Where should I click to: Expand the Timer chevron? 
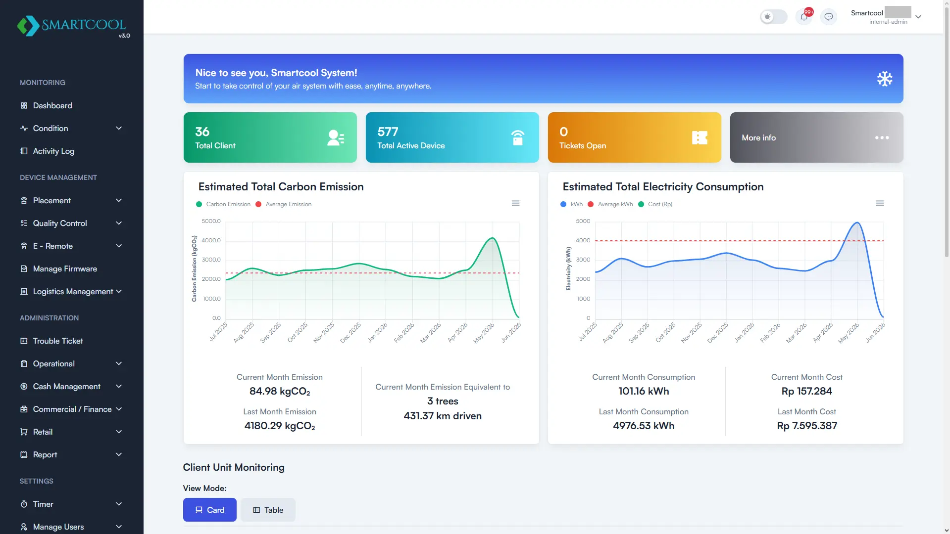coord(119,504)
